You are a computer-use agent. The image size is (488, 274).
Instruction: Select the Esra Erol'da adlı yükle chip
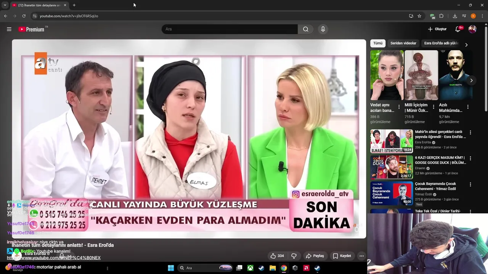pos(441,43)
